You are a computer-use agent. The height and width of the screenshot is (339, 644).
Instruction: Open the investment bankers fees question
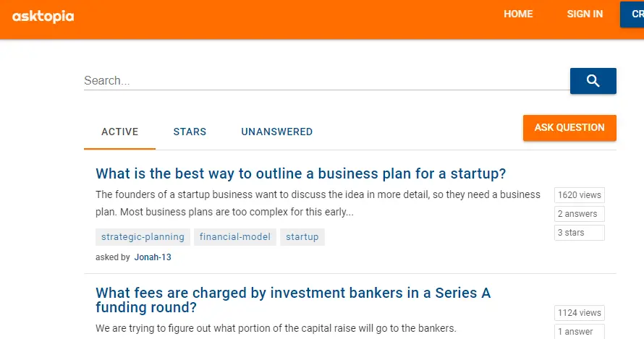click(x=293, y=300)
